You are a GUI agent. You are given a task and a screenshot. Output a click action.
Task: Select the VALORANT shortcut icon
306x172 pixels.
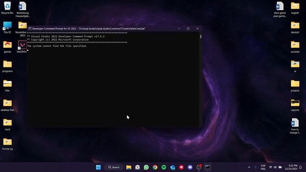[22, 47]
